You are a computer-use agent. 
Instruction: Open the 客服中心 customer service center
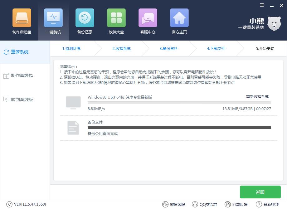click(x=148, y=20)
